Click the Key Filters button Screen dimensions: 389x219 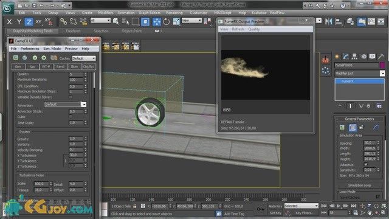click(305, 213)
